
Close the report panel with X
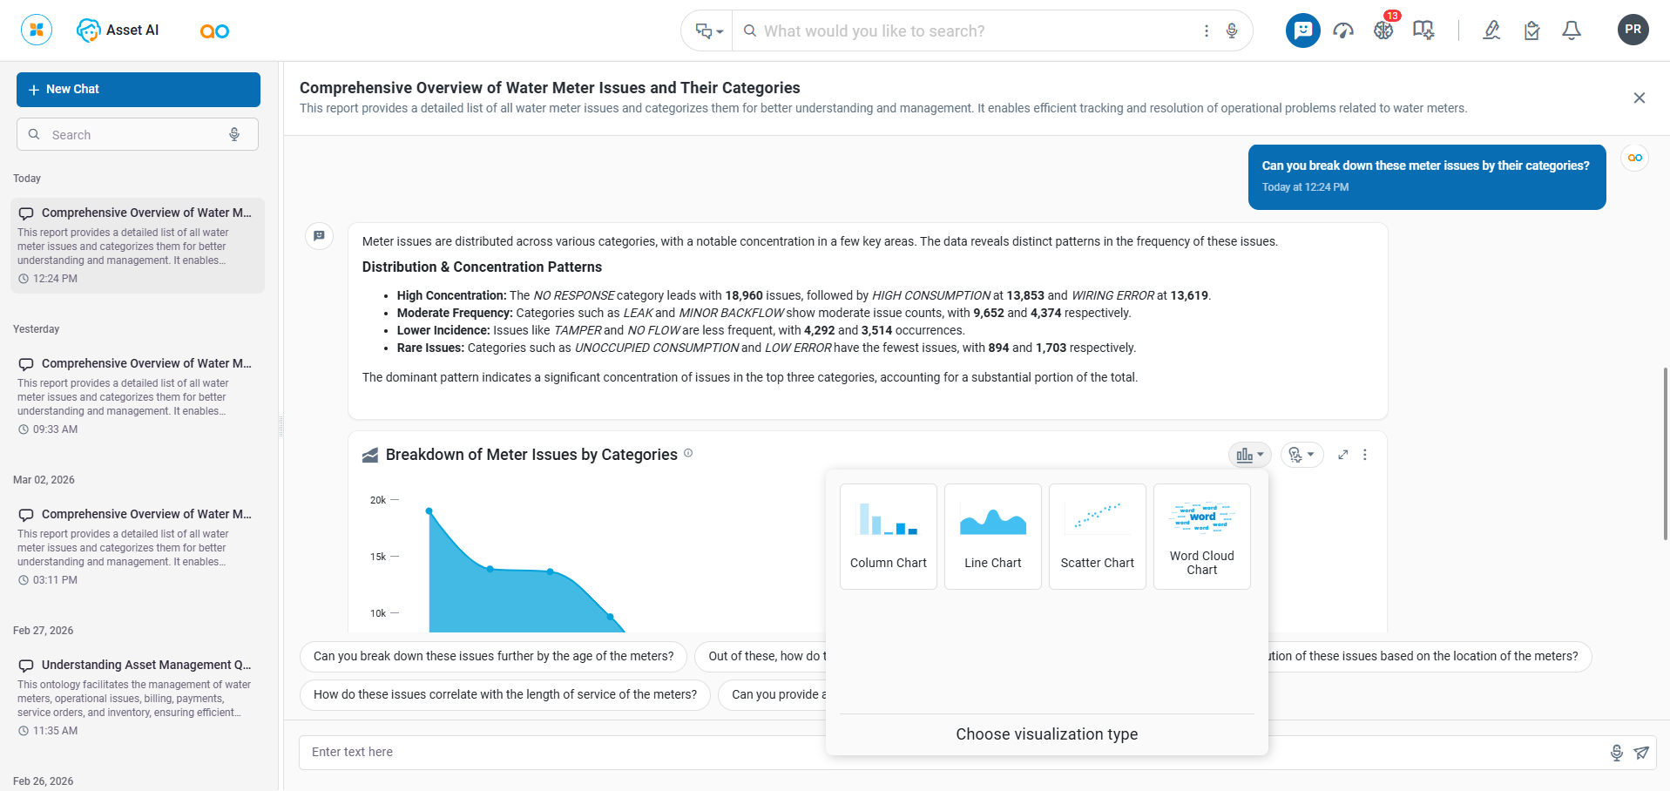[x=1639, y=98]
